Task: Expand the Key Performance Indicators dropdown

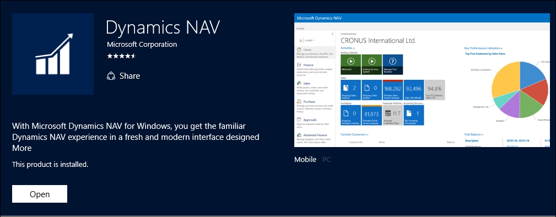Action: click(x=484, y=48)
